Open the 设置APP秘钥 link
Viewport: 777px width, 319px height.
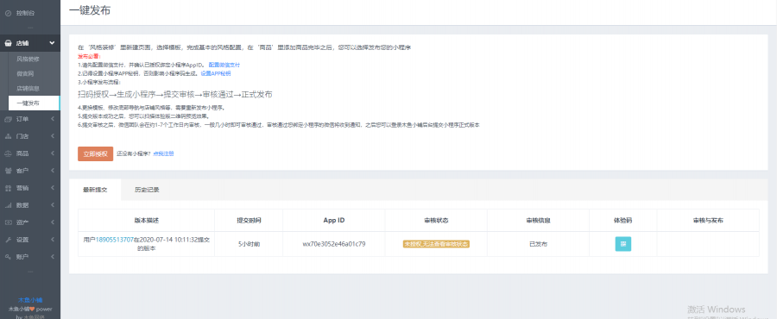point(216,73)
